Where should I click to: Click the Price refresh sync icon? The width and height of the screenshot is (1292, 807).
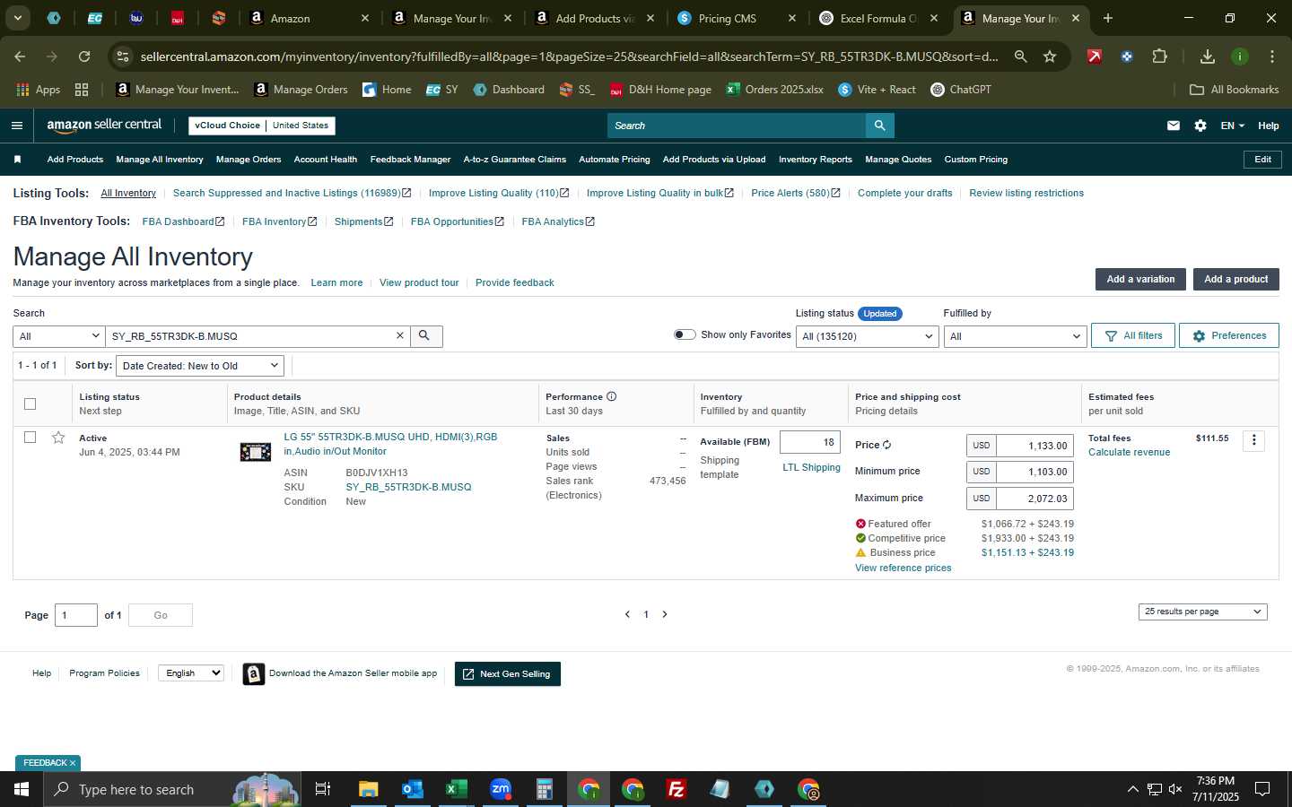(886, 445)
